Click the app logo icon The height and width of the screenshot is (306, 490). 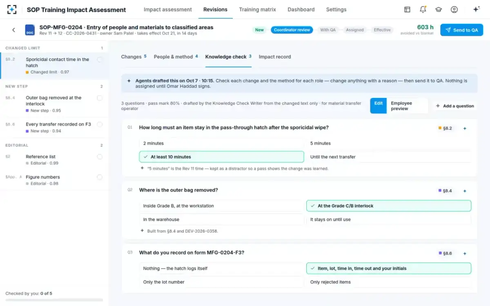click(12, 9)
